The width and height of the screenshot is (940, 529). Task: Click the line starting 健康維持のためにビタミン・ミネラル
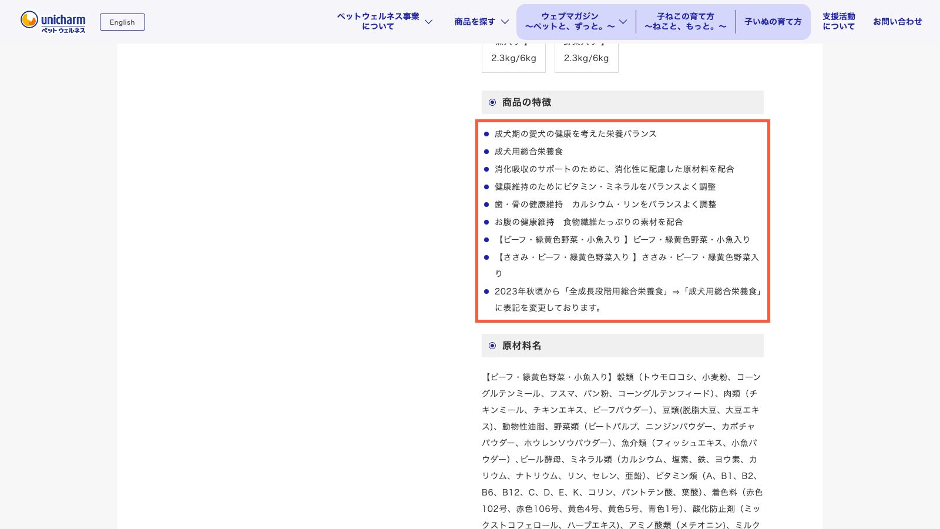[605, 187]
